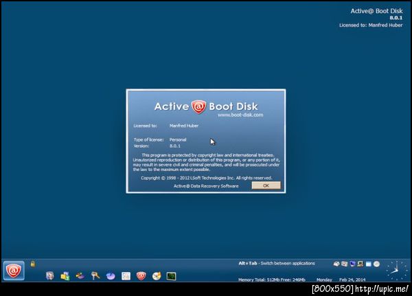Click the analog clock in the taskbar

396,270
